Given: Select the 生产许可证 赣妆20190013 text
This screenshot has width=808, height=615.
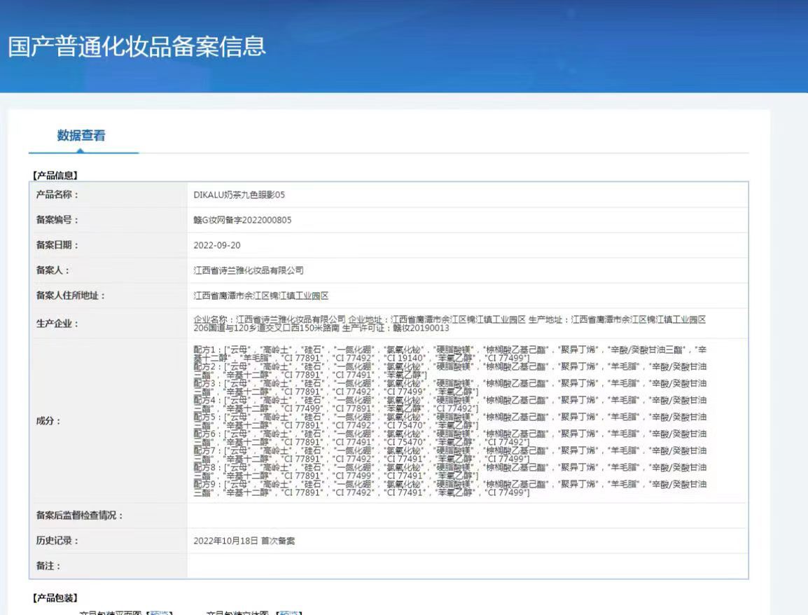Looking at the screenshot, I should [x=396, y=328].
